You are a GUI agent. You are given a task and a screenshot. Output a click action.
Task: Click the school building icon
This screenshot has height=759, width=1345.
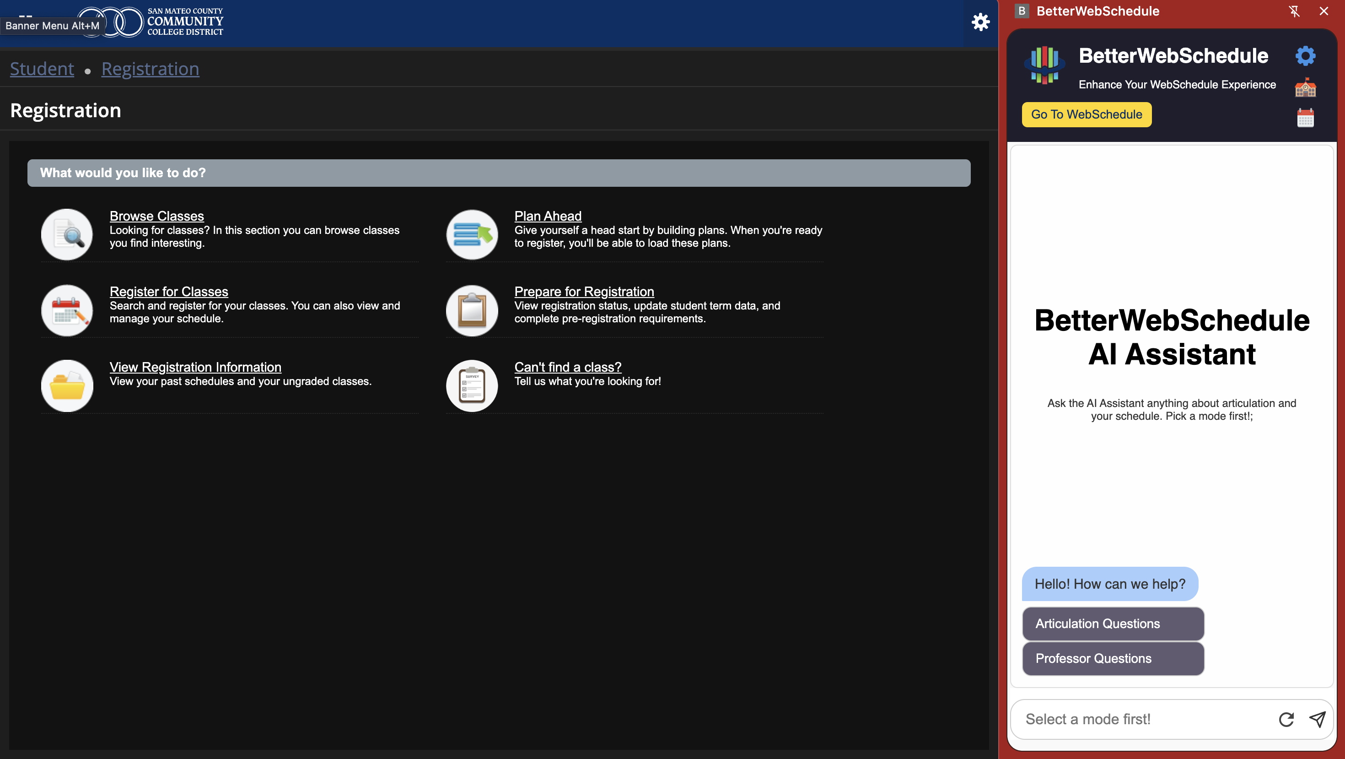click(x=1305, y=87)
